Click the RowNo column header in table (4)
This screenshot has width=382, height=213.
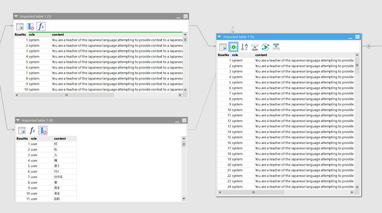pos(23,139)
